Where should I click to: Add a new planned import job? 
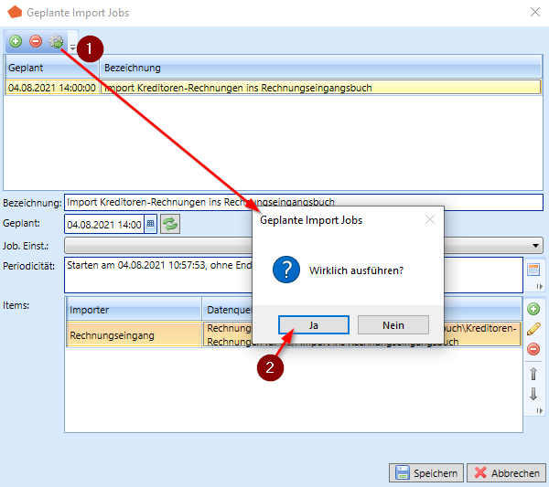(16, 41)
